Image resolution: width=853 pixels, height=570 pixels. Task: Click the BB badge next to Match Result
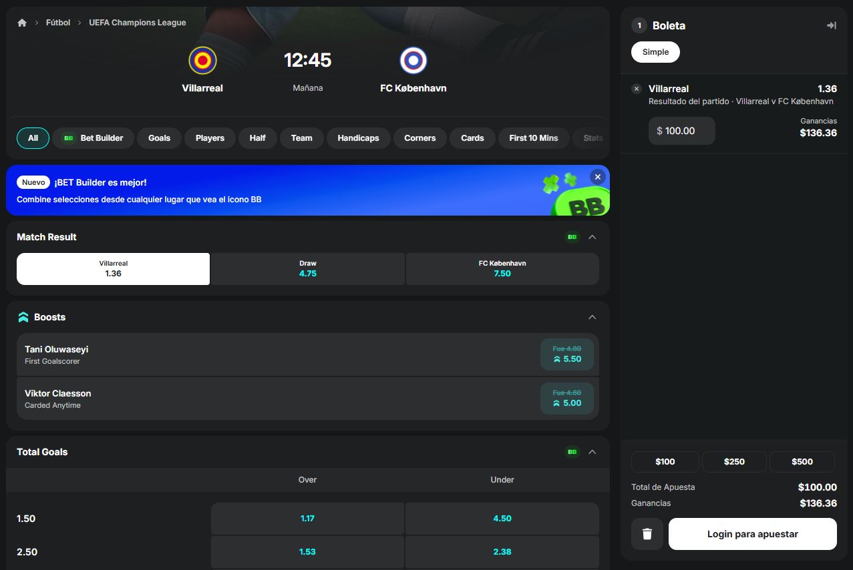[572, 236]
